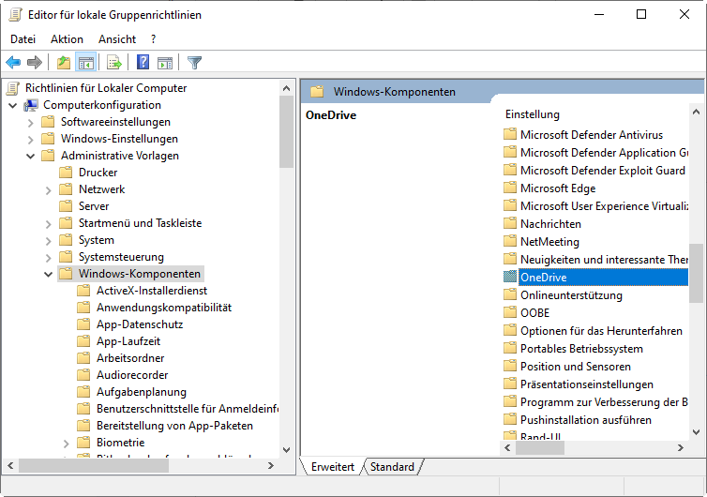Click tree pane scroll-down arrow

(x=286, y=450)
